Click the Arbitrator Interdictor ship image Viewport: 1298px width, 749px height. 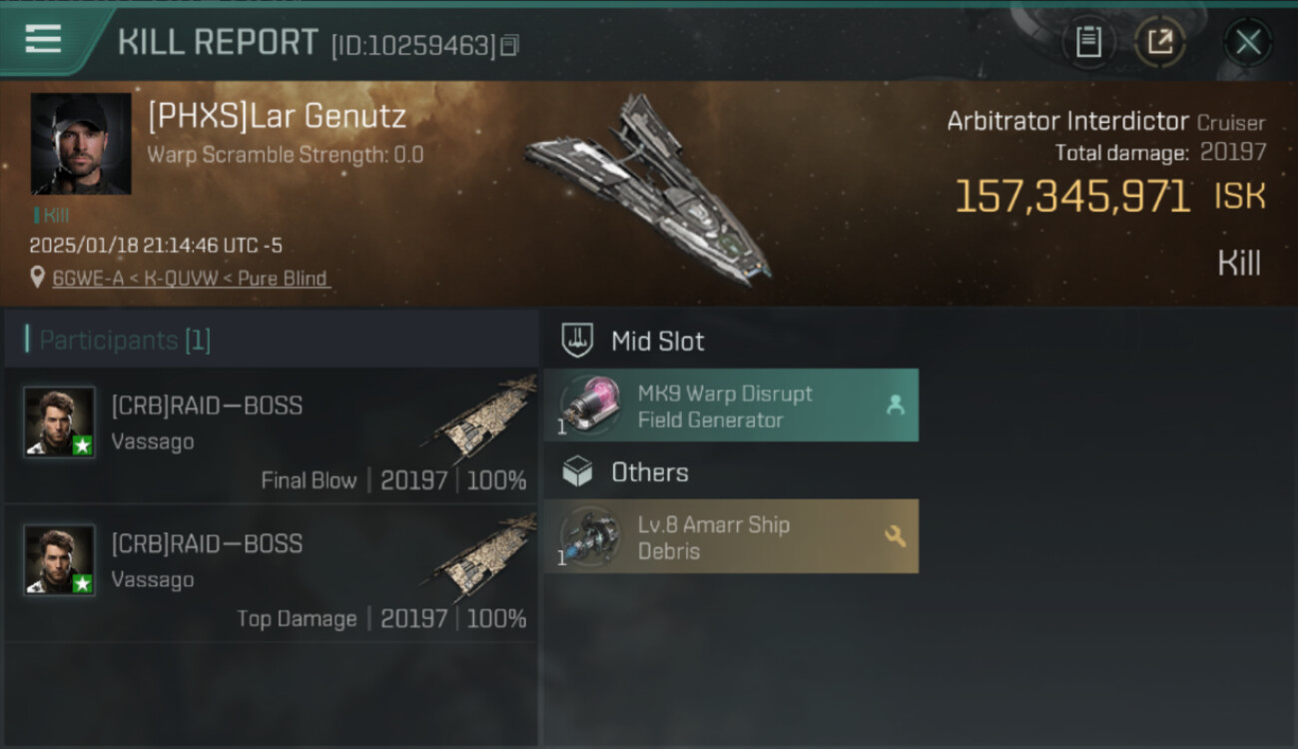click(649, 192)
